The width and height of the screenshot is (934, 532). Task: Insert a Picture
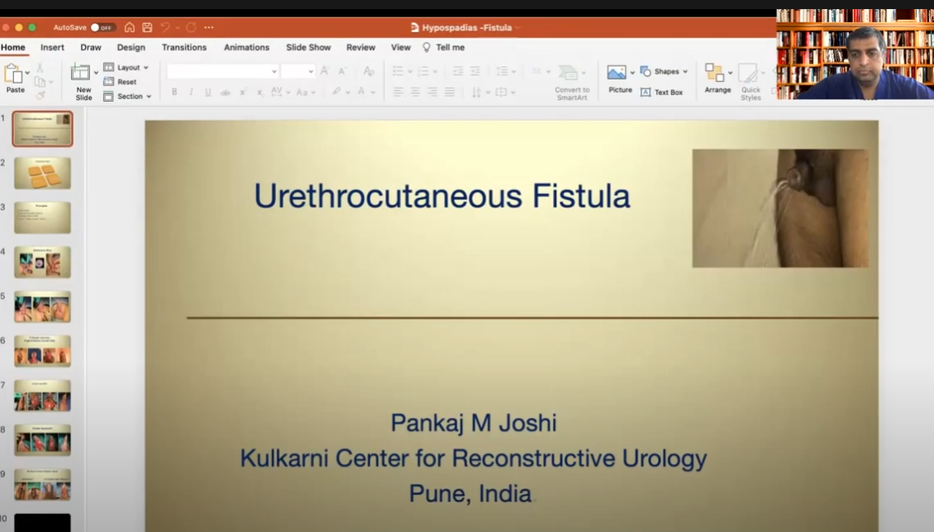point(619,79)
